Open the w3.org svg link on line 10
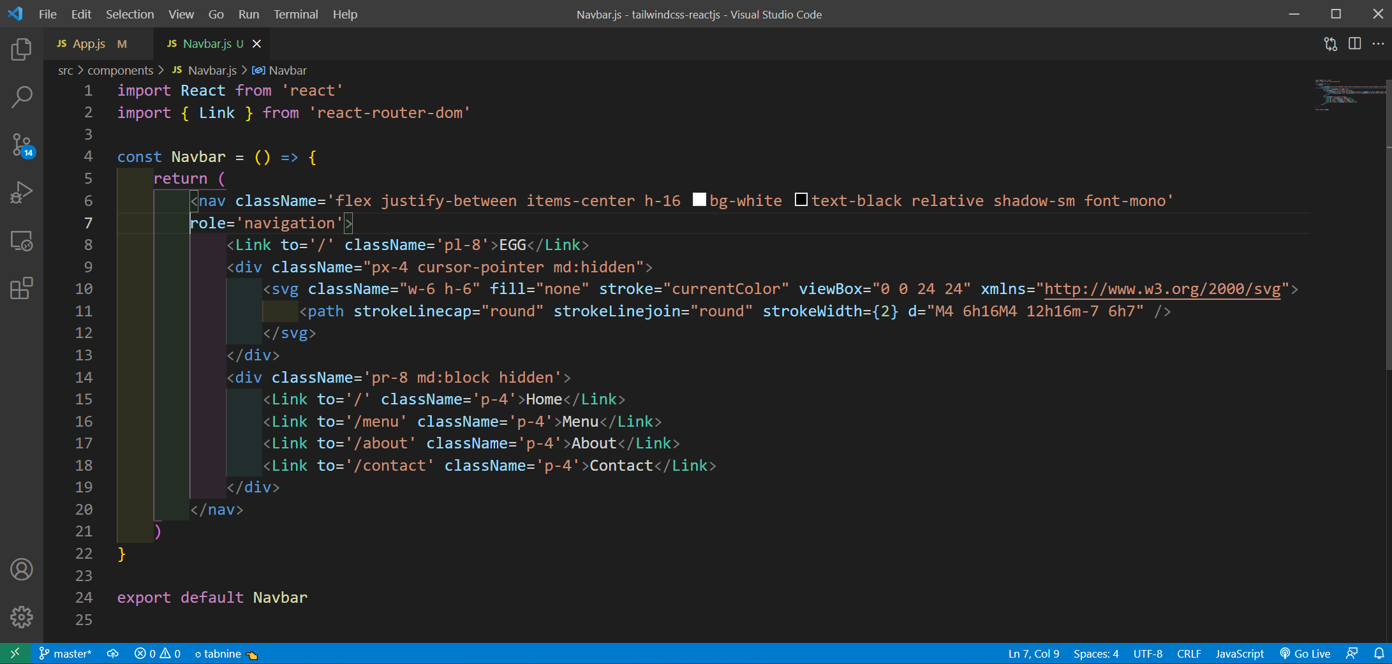1392x664 pixels. click(1162, 289)
